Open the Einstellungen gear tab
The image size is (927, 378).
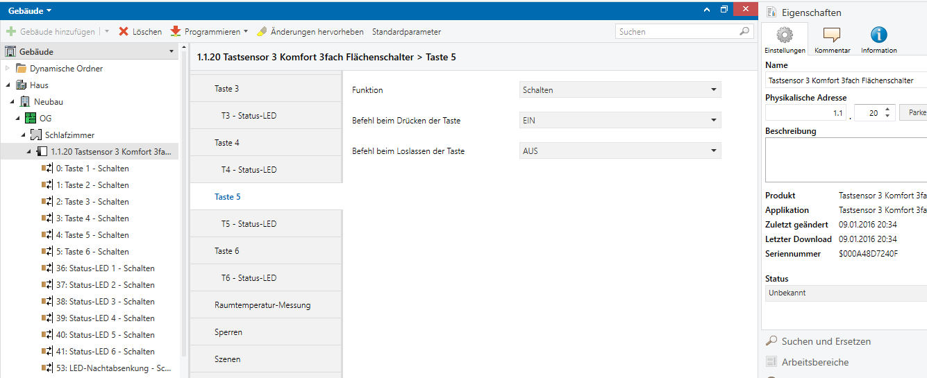tap(785, 40)
